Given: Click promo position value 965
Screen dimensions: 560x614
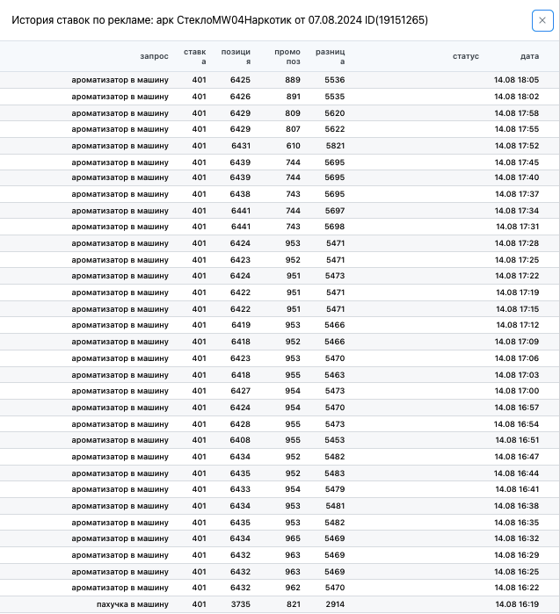Looking at the screenshot, I should coord(293,538).
